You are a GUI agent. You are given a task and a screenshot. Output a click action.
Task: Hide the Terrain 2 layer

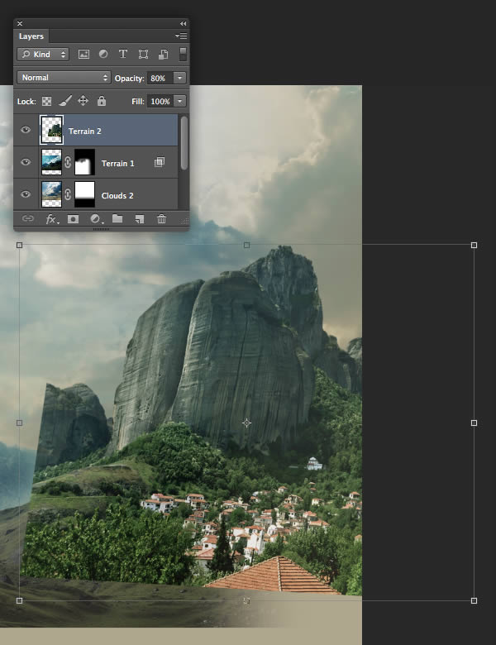tap(26, 130)
